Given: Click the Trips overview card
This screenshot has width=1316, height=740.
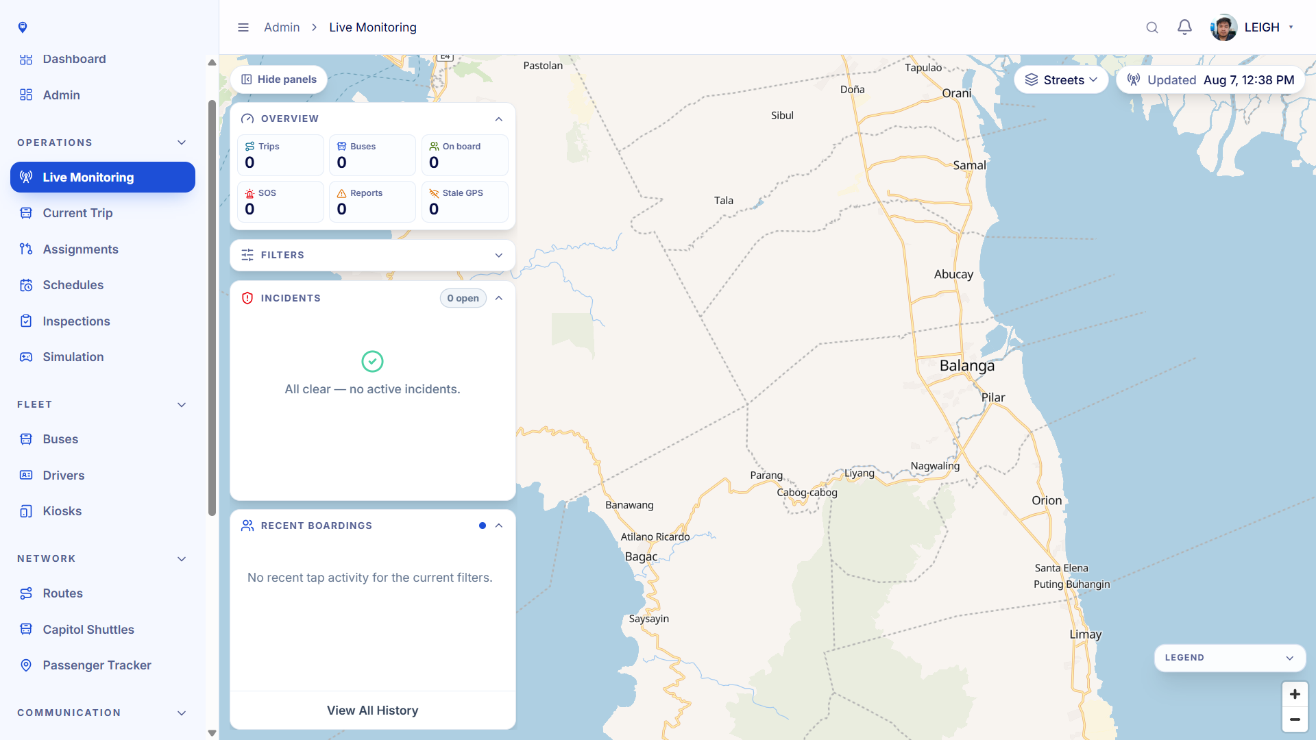Looking at the screenshot, I should click(280, 156).
